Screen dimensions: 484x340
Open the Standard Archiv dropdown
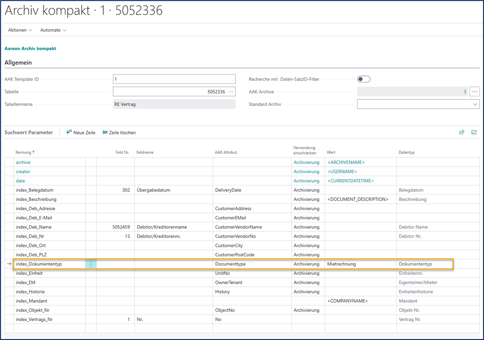(475, 105)
